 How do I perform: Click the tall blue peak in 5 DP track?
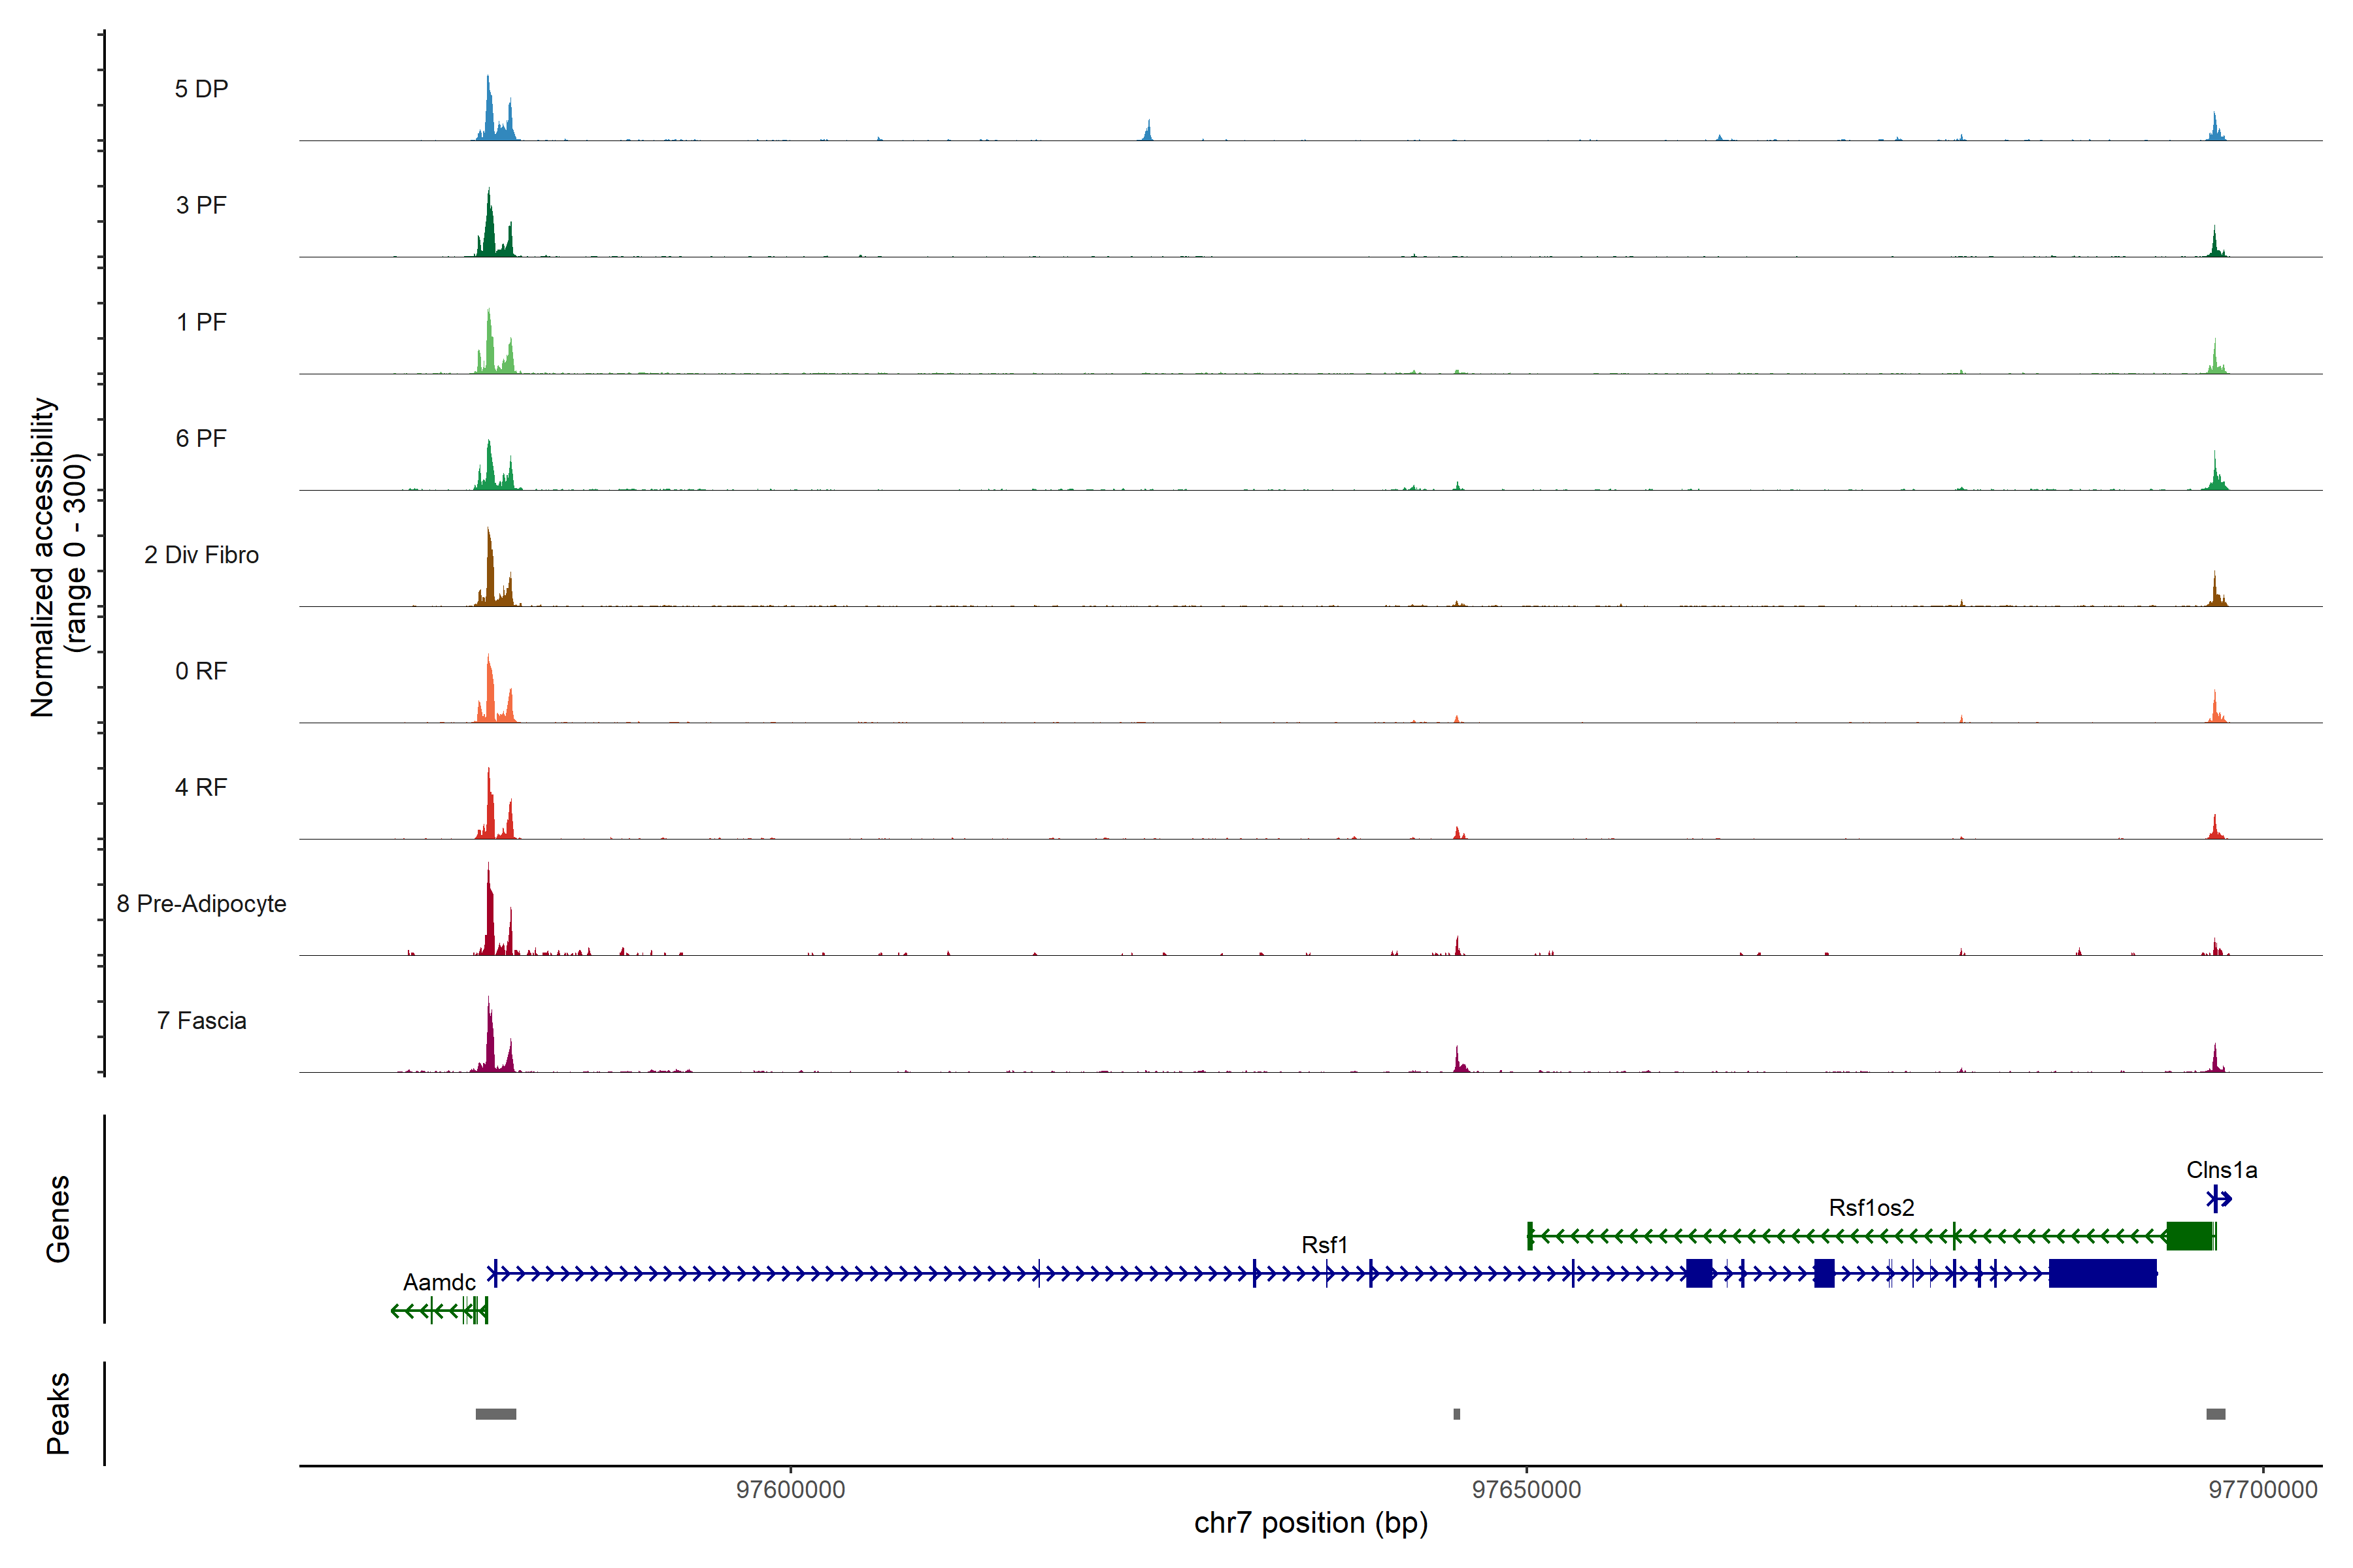pos(488,112)
